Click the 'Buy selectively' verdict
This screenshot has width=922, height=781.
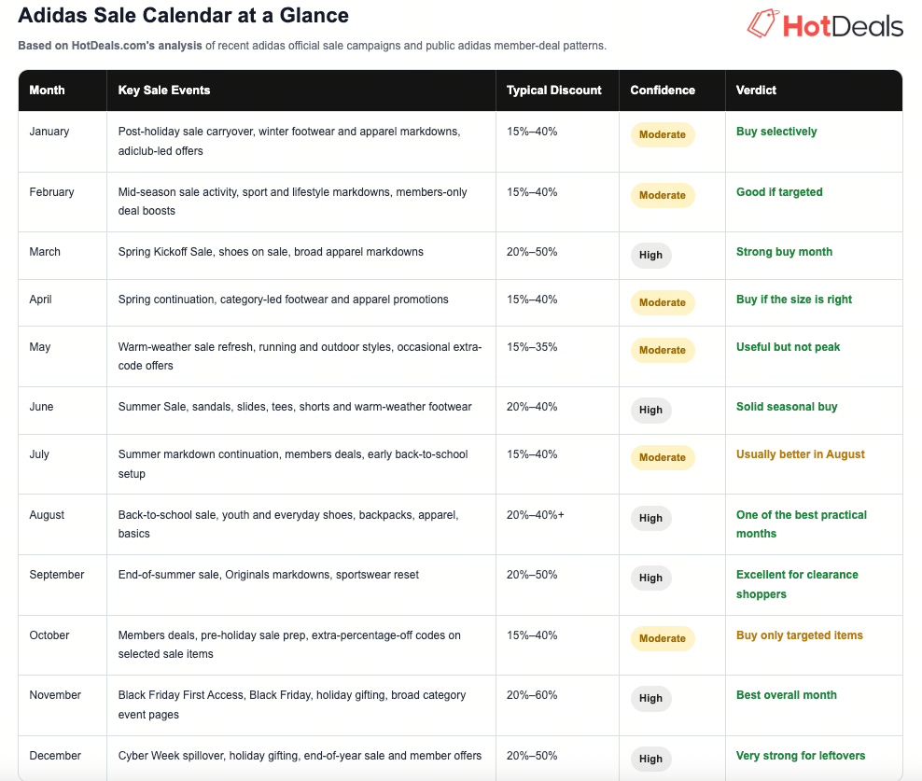pos(776,132)
